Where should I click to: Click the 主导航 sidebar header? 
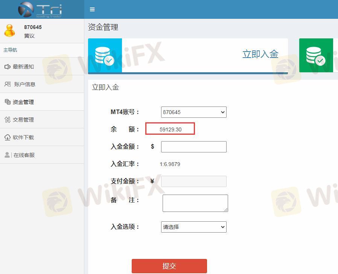point(10,50)
